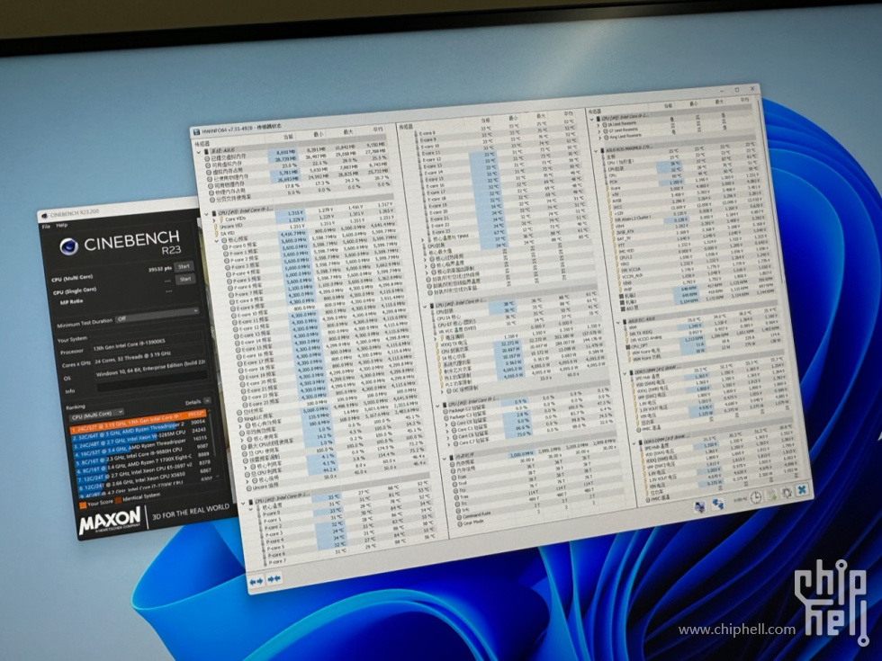This screenshot has width=882, height=661.
Task: Start the CPU (Single Core) test
Action: point(185,279)
